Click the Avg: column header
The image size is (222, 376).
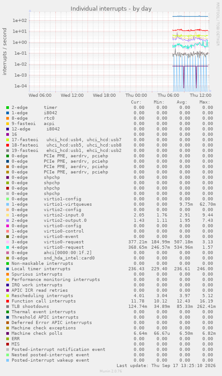[x=182, y=102]
